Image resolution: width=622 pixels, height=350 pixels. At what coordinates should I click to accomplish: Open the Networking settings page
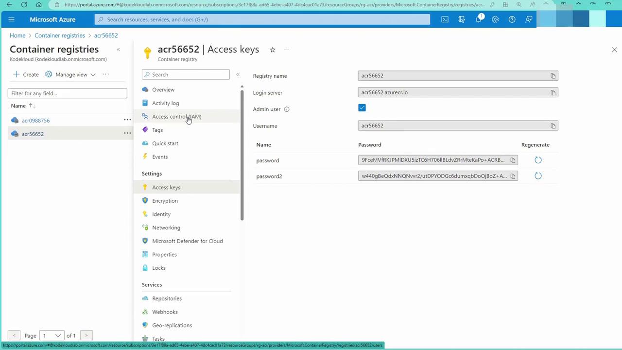(166, 227)
